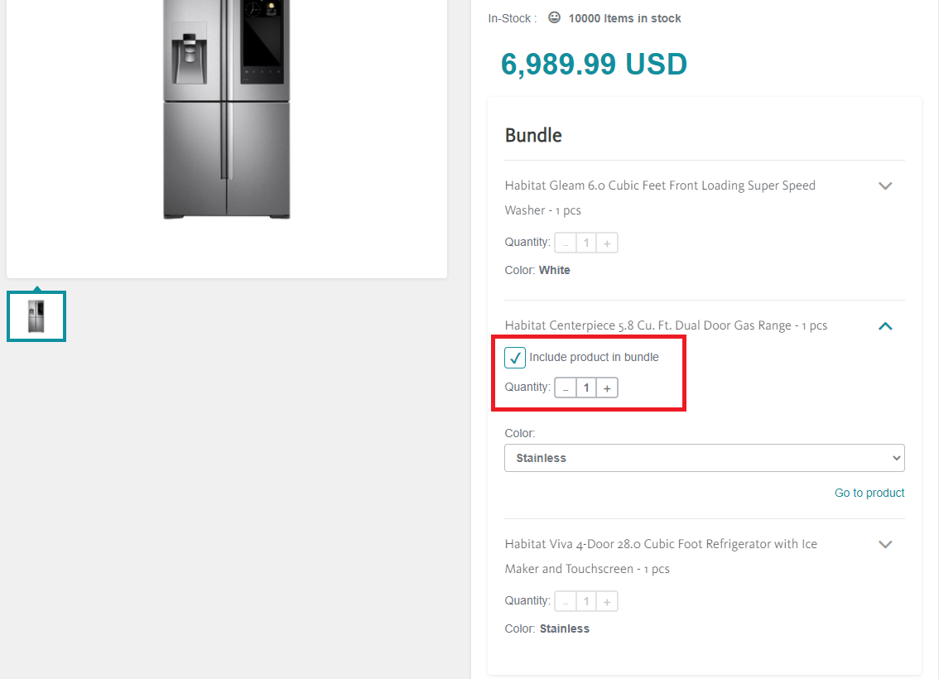Viewport: 939px width, 679px height.
Task: Click the Gas Range quantity input field
Action: click(586, 388)
